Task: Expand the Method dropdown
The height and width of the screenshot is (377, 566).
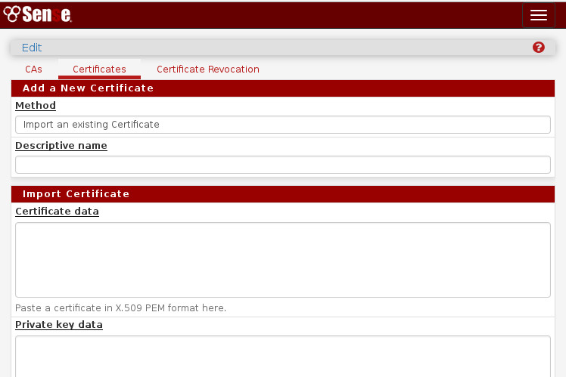Action: tap(282, 125)
